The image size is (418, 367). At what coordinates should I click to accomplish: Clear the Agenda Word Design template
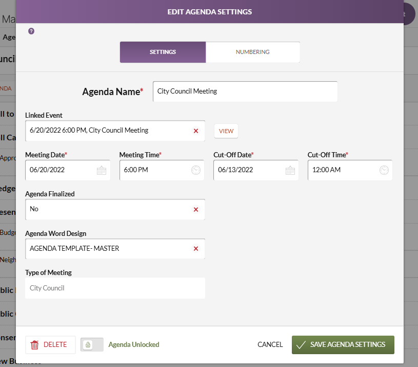196,249
